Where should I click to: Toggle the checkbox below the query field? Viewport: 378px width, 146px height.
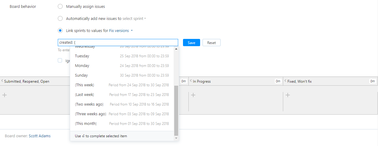point(60,61)
